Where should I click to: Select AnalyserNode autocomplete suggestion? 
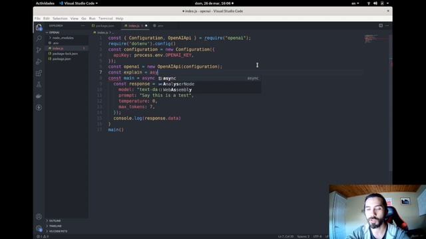(210, 84)
